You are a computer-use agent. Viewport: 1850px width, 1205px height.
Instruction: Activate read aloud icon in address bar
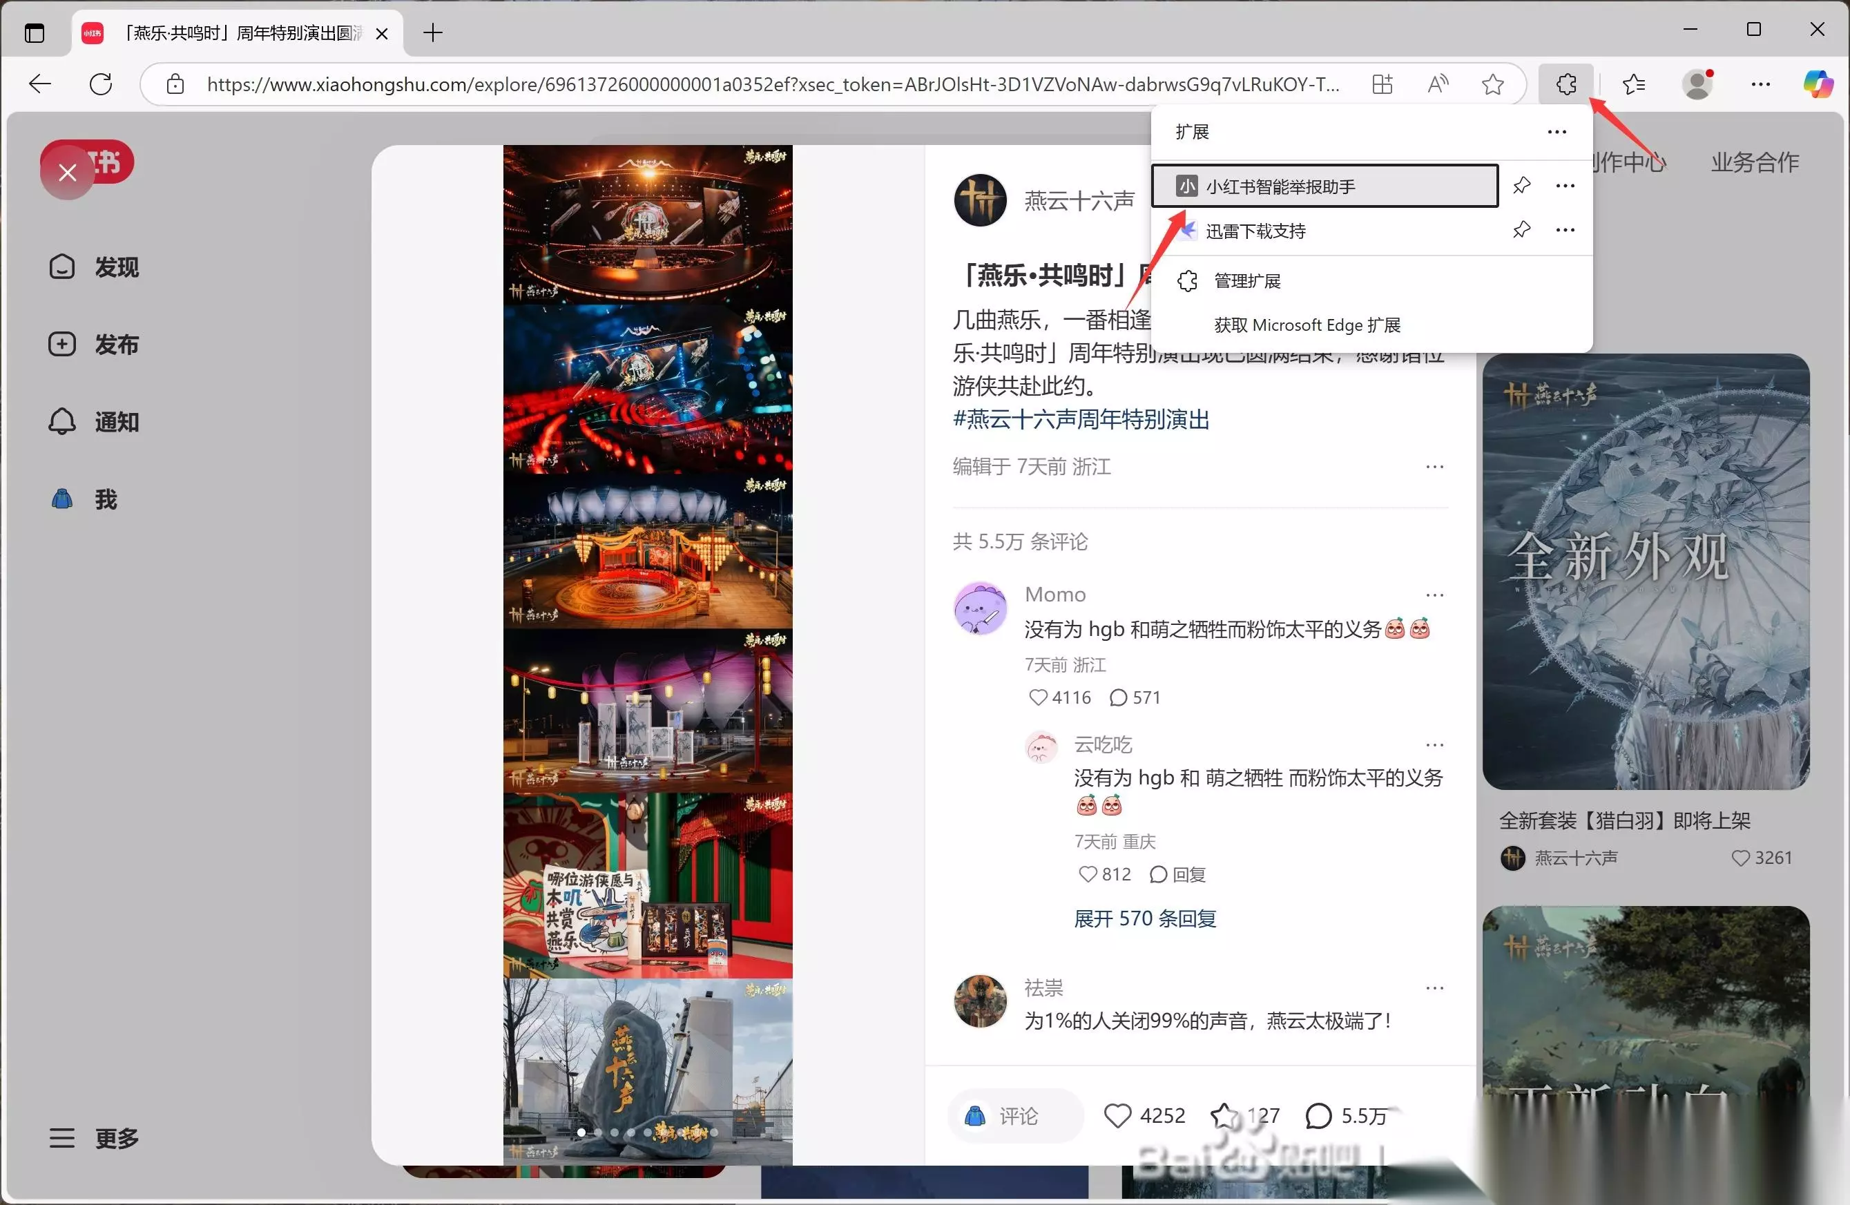click(x=1438, y=84)
